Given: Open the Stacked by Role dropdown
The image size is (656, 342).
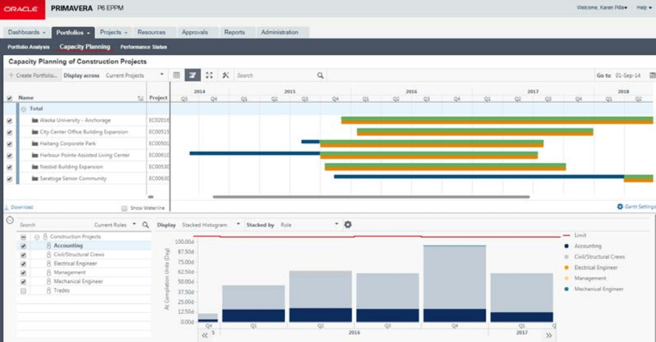Looking at the screenshot, I should (x=310, y=225).
